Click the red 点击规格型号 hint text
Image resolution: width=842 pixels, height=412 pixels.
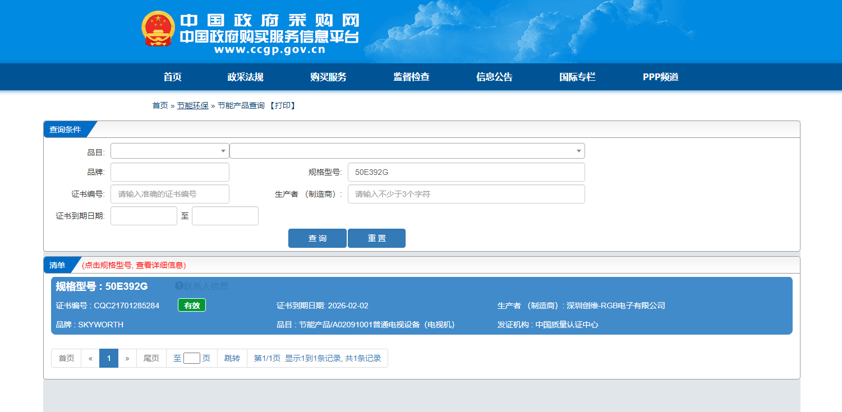(134, 265)
